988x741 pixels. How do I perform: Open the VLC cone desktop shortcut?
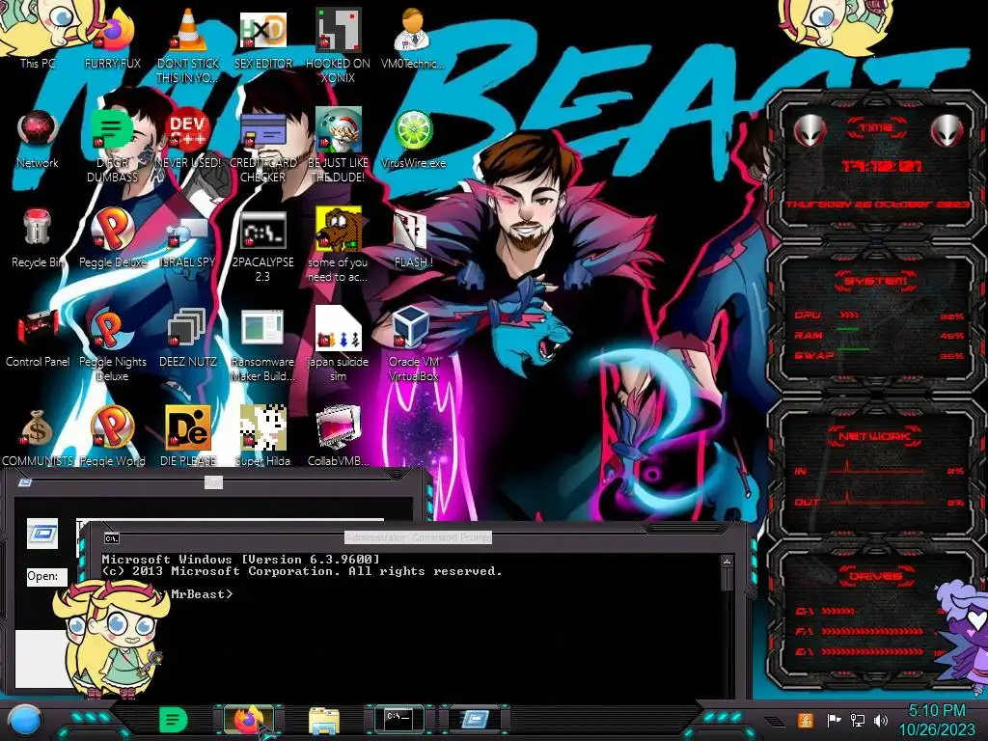[188, 44]
